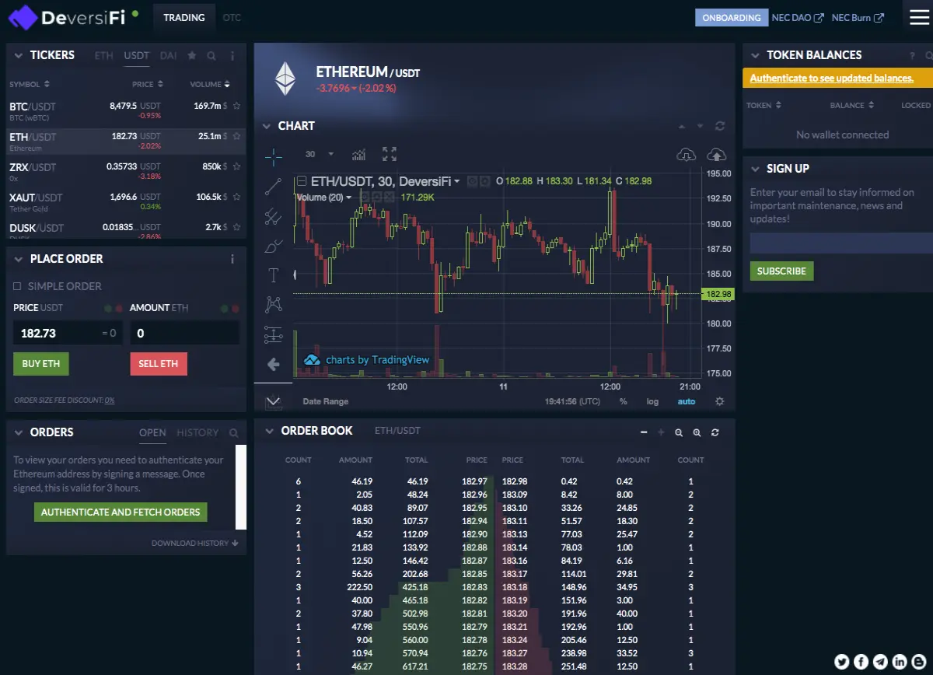Collapse the Orders panel

click(19, 432)
